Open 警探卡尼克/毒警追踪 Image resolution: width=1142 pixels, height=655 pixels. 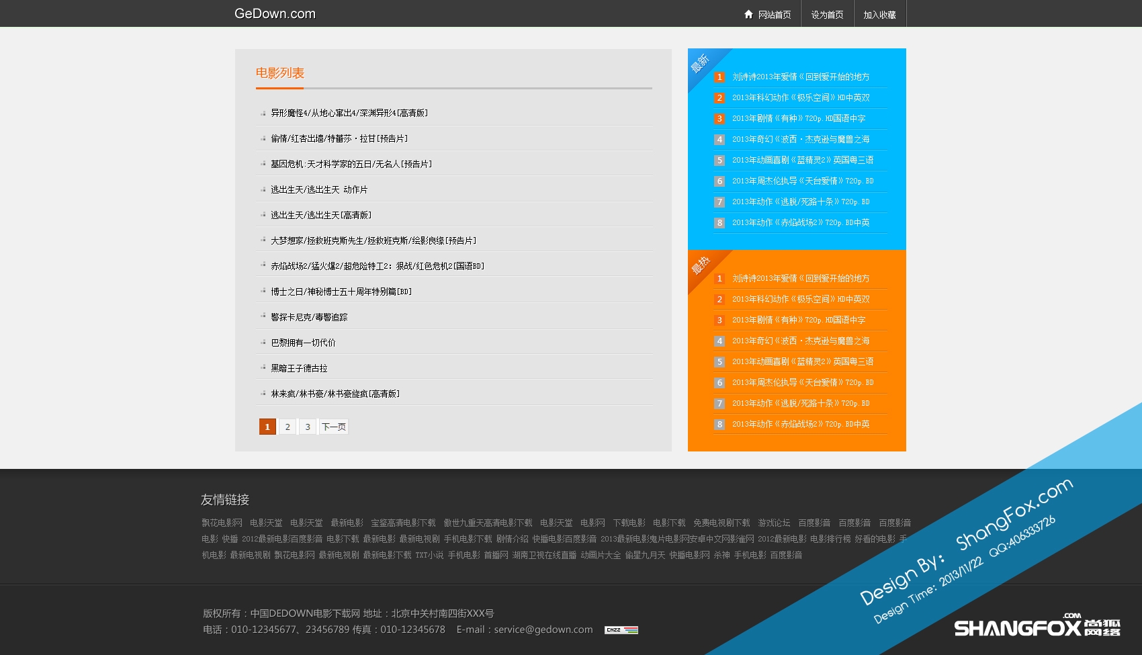tap(309, 318)
